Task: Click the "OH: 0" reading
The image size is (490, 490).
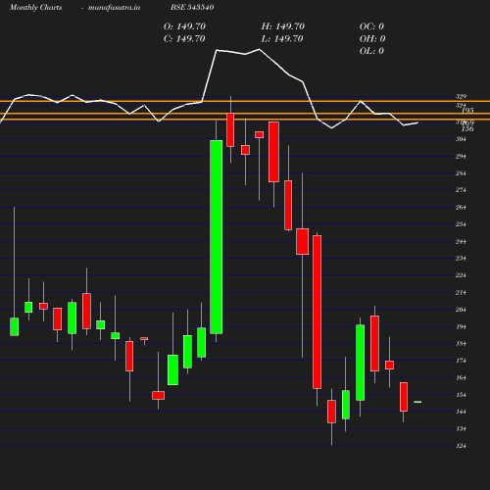Action: (x=372, y=38)
